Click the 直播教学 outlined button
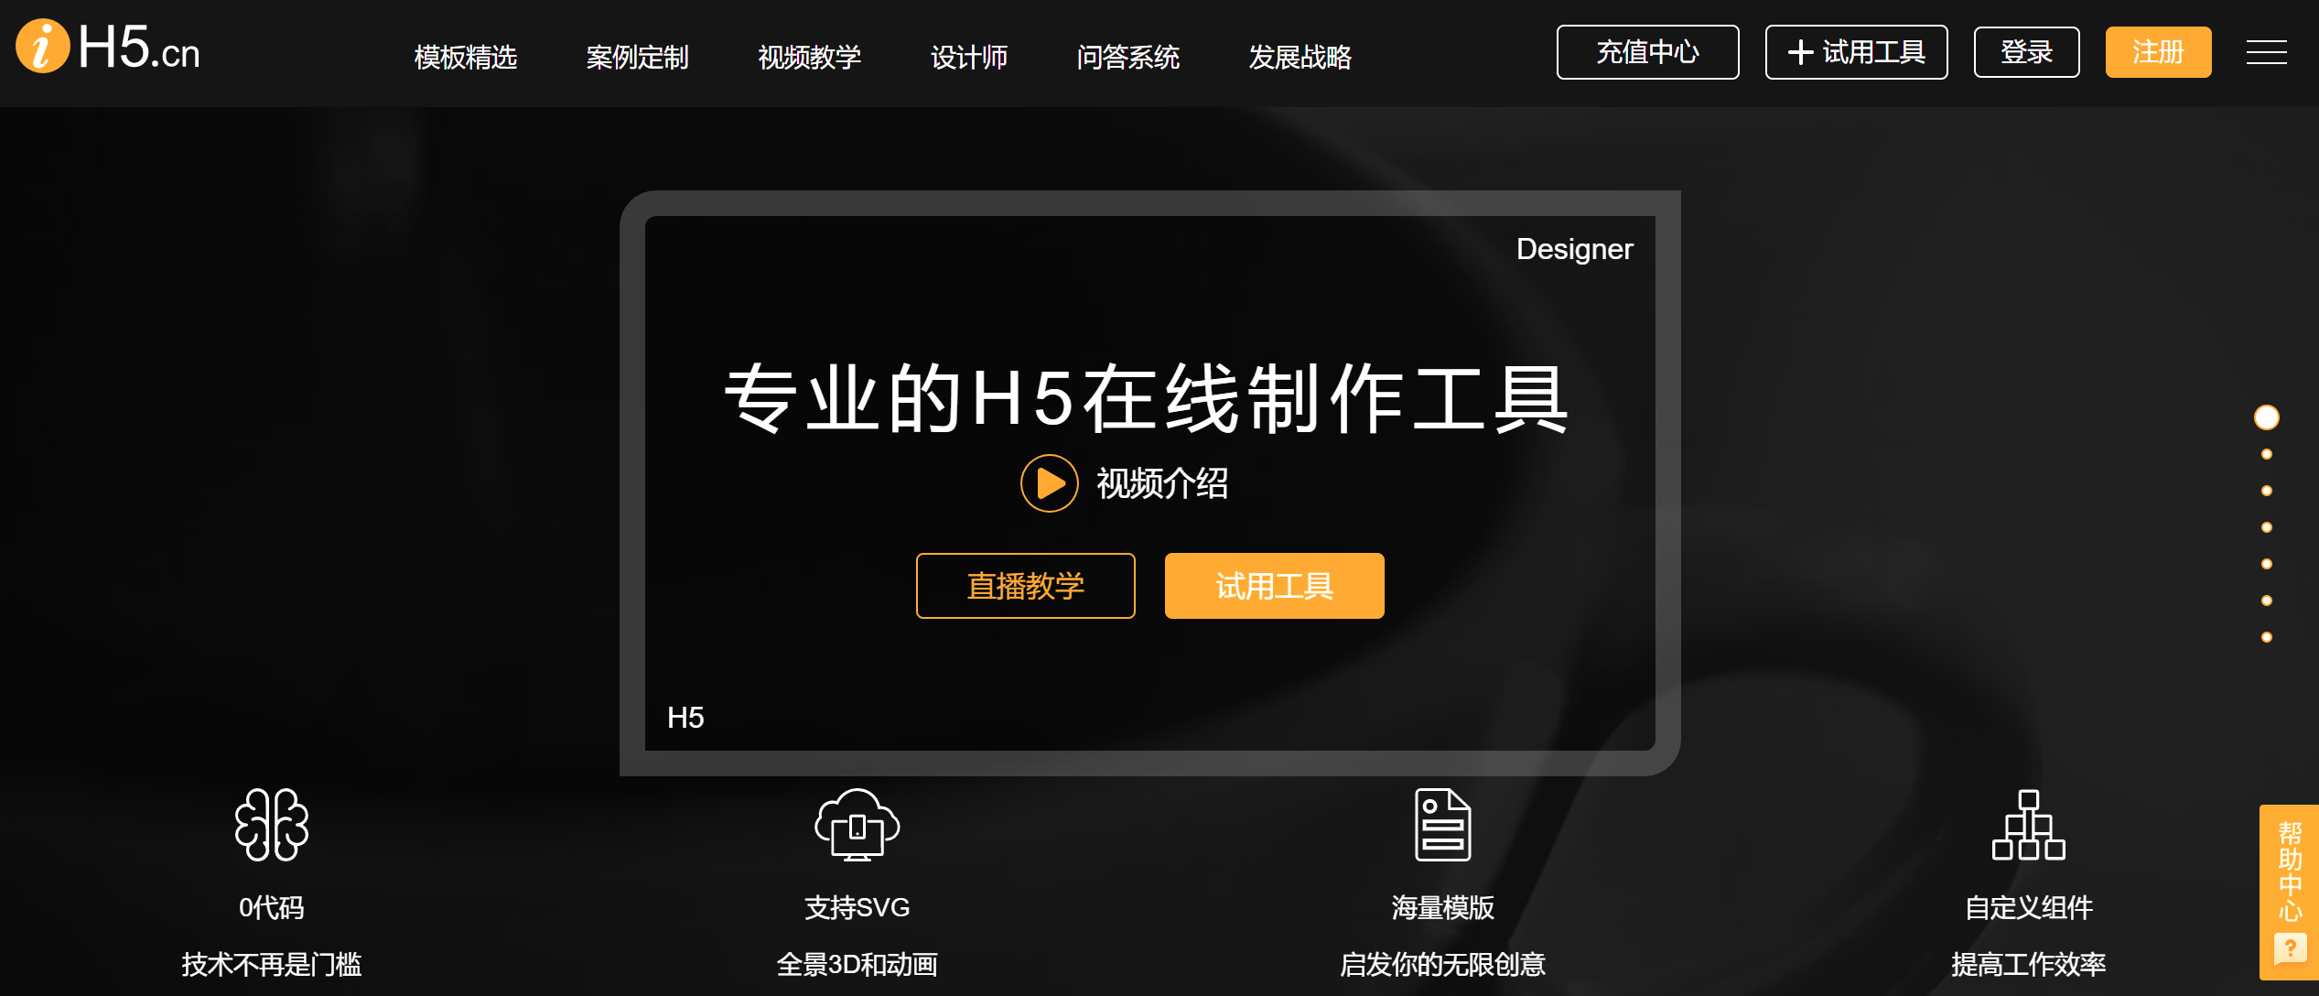 pyautogui.click(x=1025, y=586)
